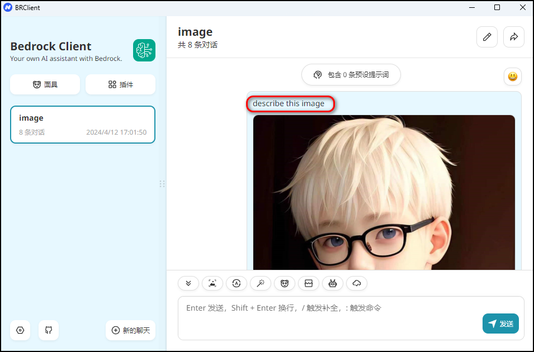
Task: Open the GitHub link icon
Action: (49, 330)
